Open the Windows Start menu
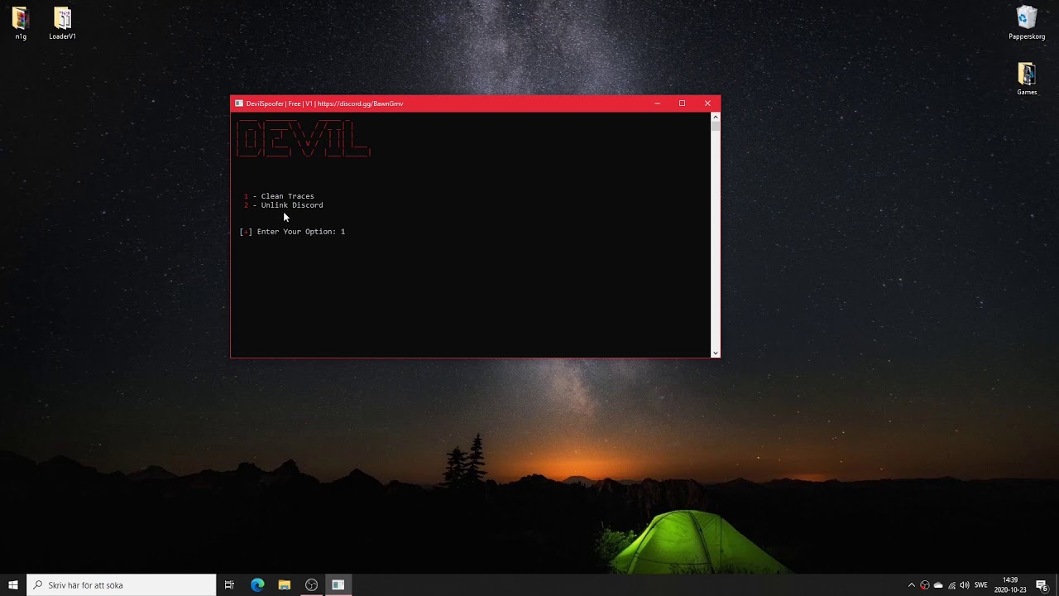The image size is (1059, 596). [13, 584]
